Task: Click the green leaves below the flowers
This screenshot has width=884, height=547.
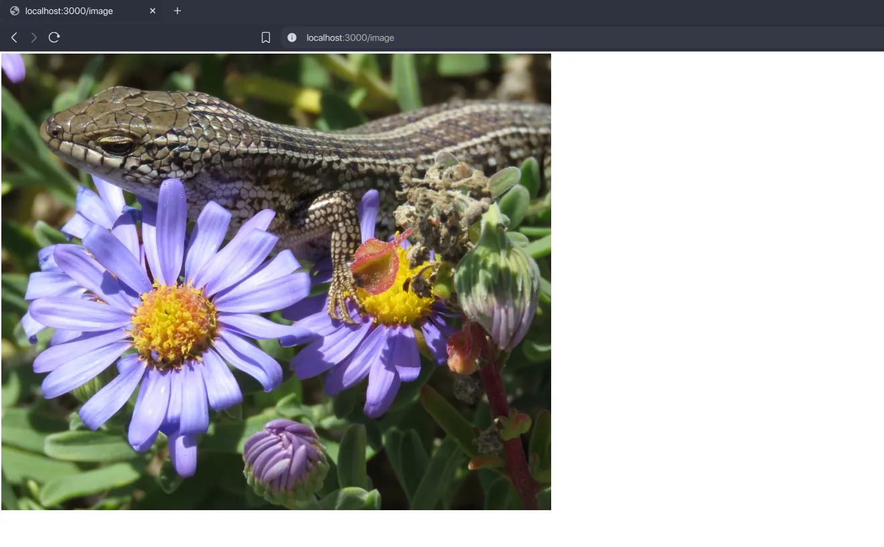Action: pos(67,469)
